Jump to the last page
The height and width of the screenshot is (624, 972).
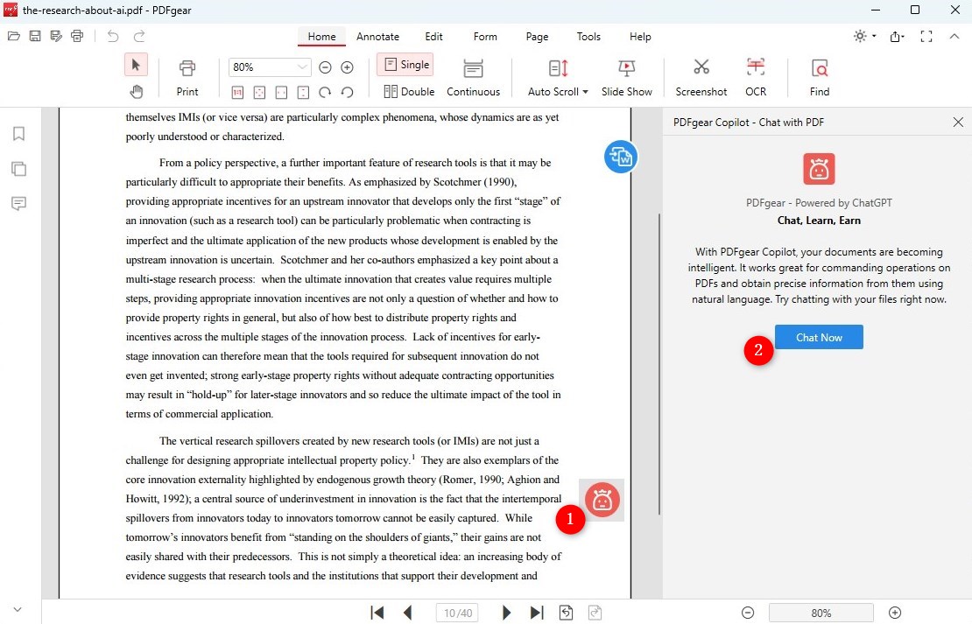pyautogui.click(x=537, y=613)
